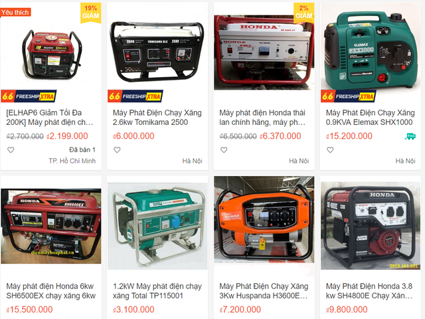The image size is (425, 319).
Task: Click the 6.6 Freeship Xtra badge on ELHAP6
Action: 29,96
